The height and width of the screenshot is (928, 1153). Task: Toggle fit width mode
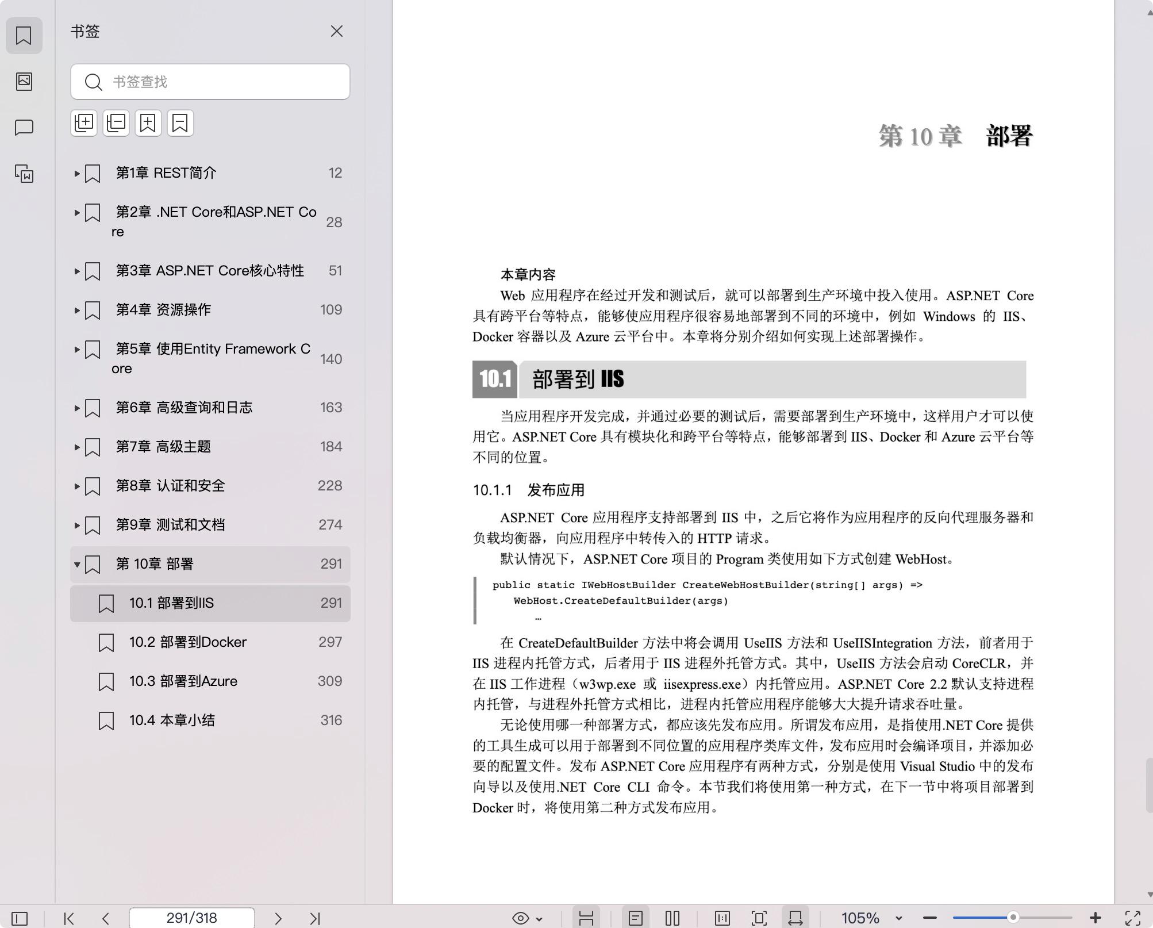tap(795, 918)
